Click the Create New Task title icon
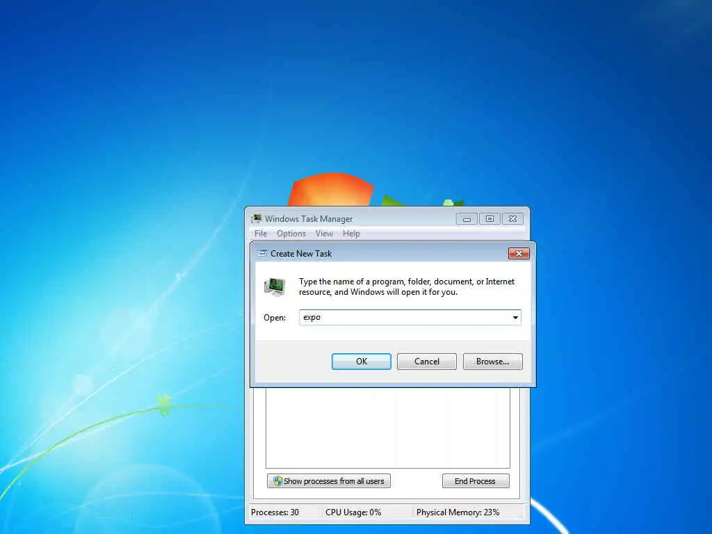 tap(261, 253)
